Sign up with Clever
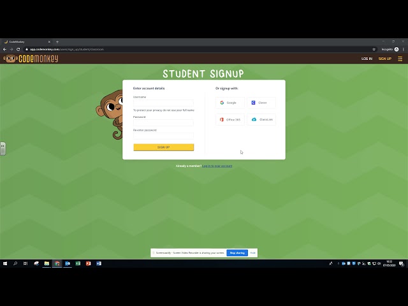This screenshot has width=408, height=306. click(x=261, y=103)
